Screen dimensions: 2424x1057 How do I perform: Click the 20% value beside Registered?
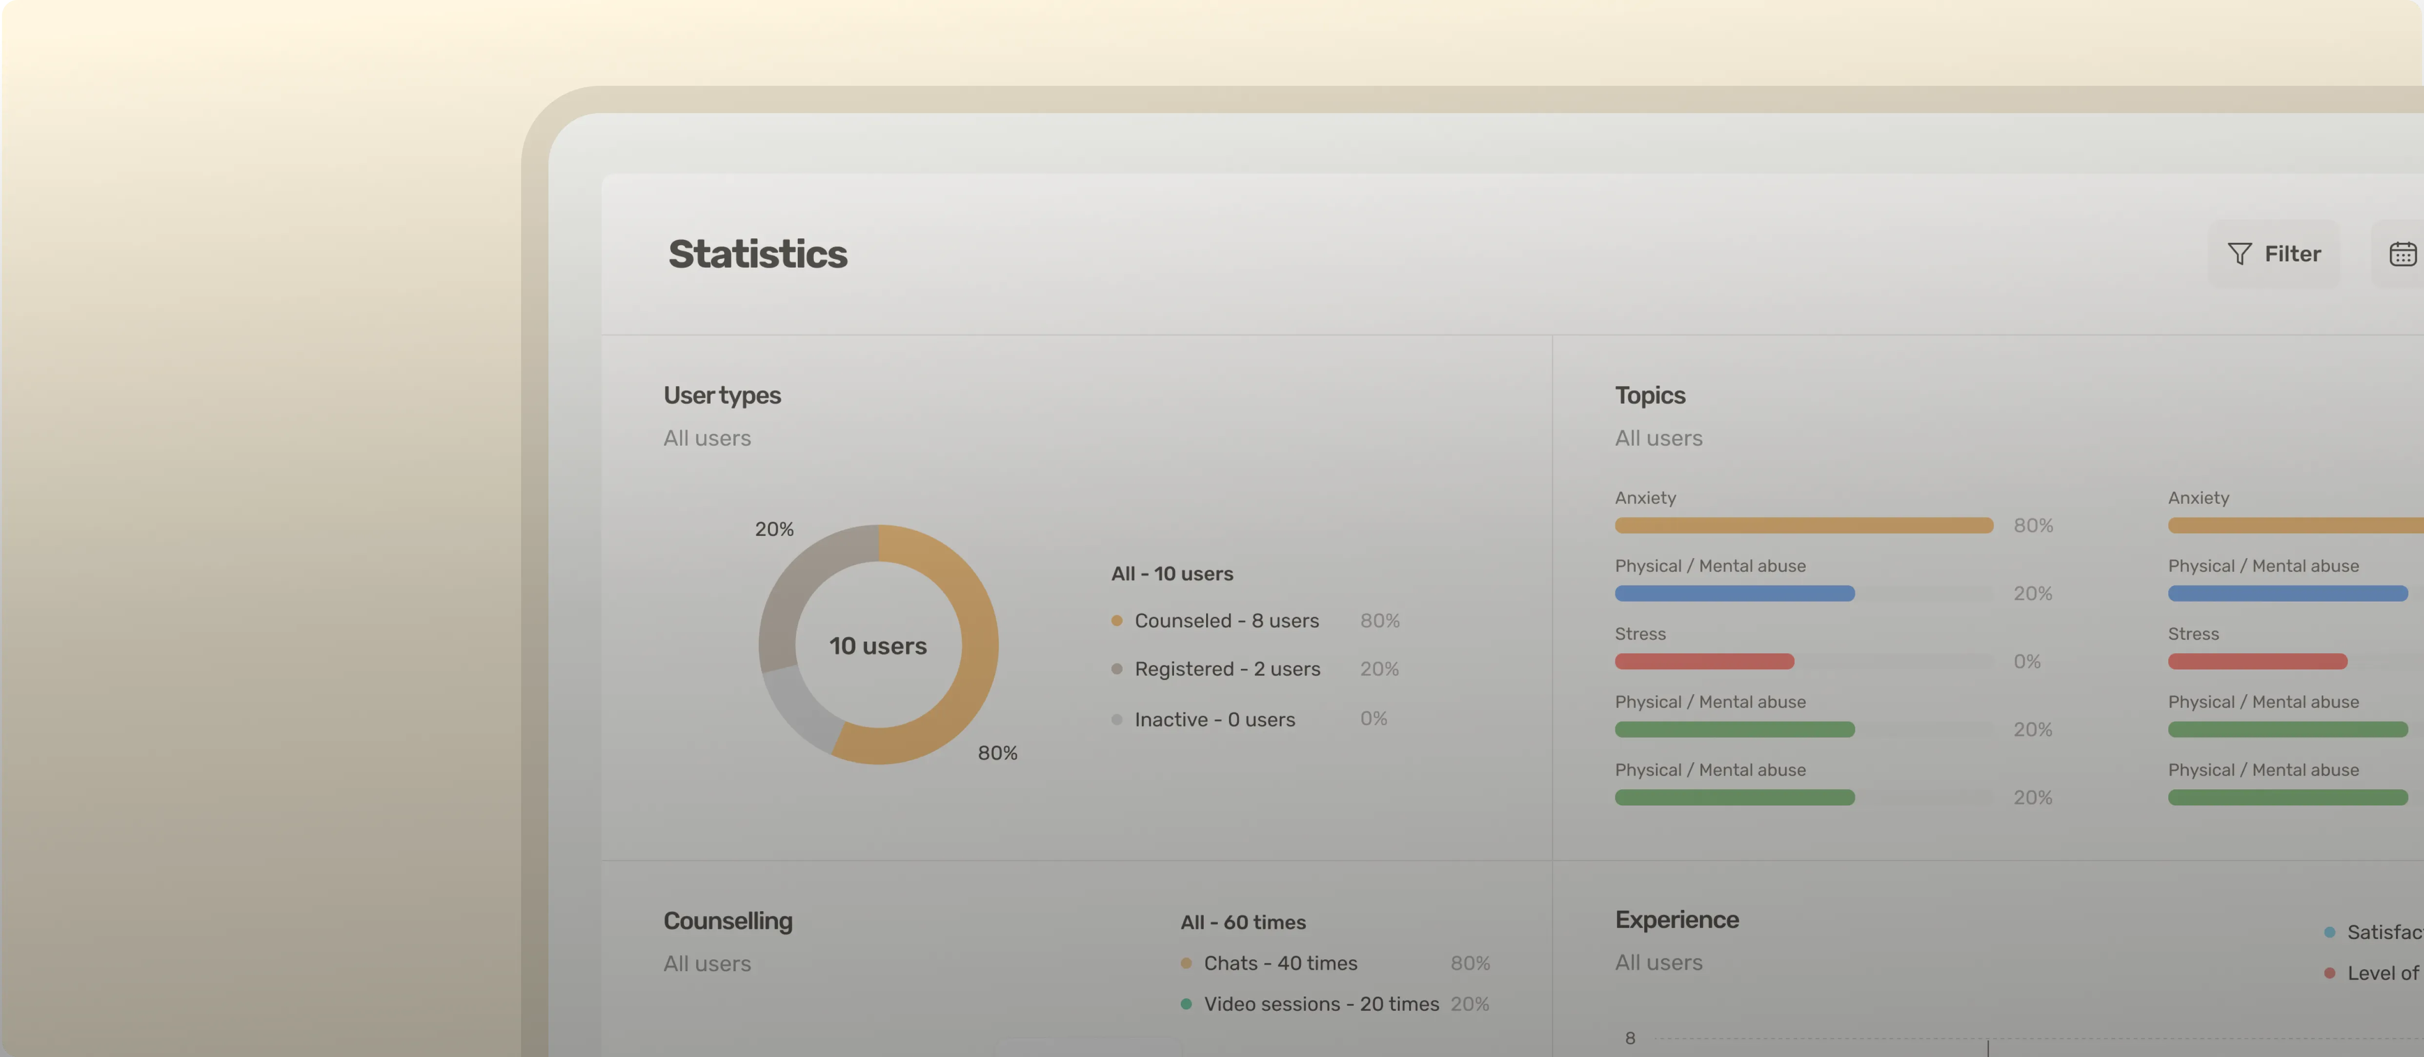[x=1378, y=668]
